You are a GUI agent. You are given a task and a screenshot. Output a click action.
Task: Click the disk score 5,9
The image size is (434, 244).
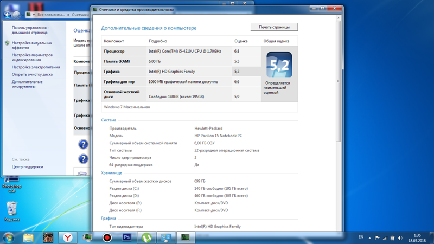pos(237,97)
